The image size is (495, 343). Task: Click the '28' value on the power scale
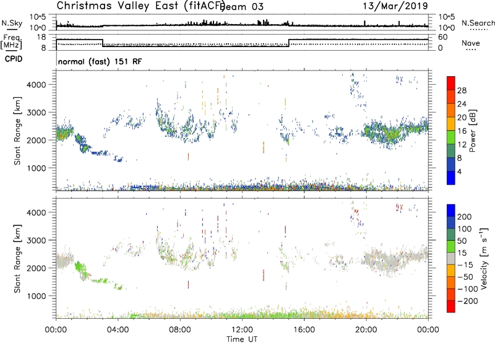(x=462, y=90)
